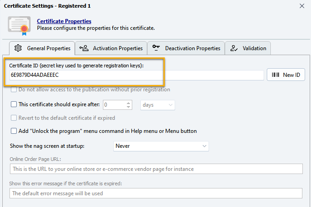Screen dimensions: 311x207
Task: Open the nag screen startup dropdown
Action: click(160, 146)
